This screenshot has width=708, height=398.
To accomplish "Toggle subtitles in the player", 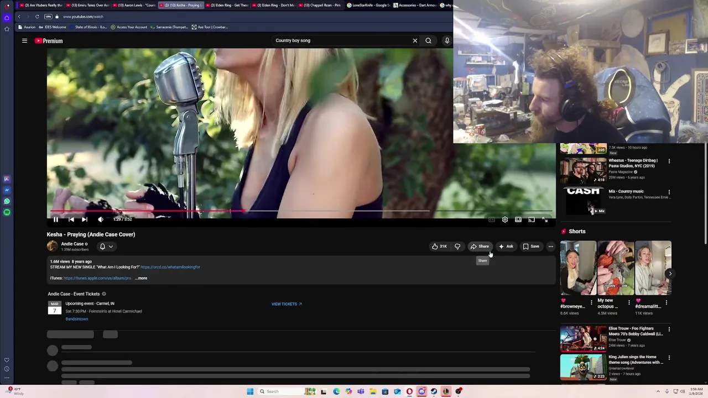I will coord(492,219).
